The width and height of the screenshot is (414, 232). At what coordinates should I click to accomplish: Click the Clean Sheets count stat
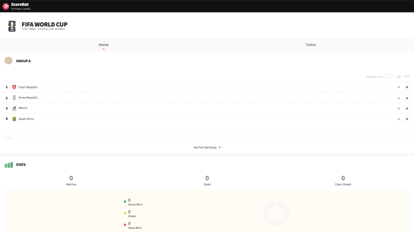click(x=343, y=181)
